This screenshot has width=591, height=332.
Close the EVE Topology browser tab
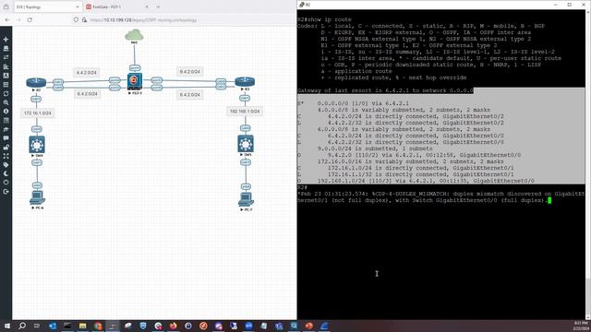78,6
